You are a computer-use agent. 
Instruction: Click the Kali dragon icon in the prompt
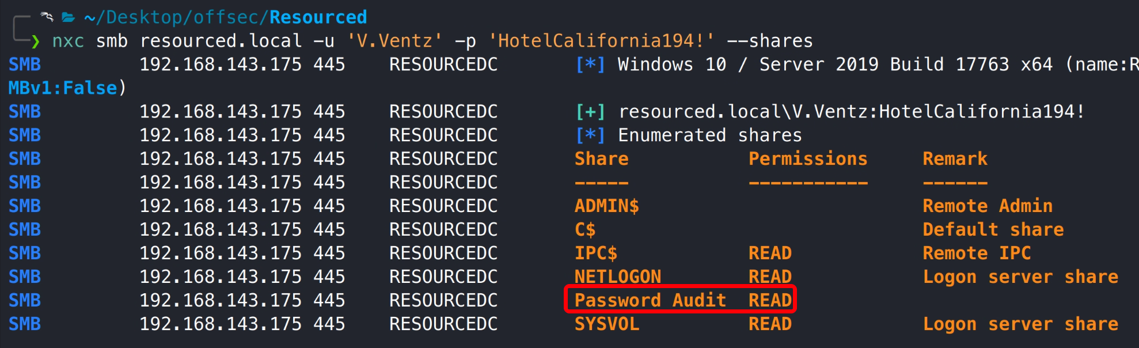point(47,17)
